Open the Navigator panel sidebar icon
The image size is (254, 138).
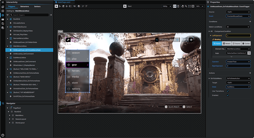pos(3,103)
